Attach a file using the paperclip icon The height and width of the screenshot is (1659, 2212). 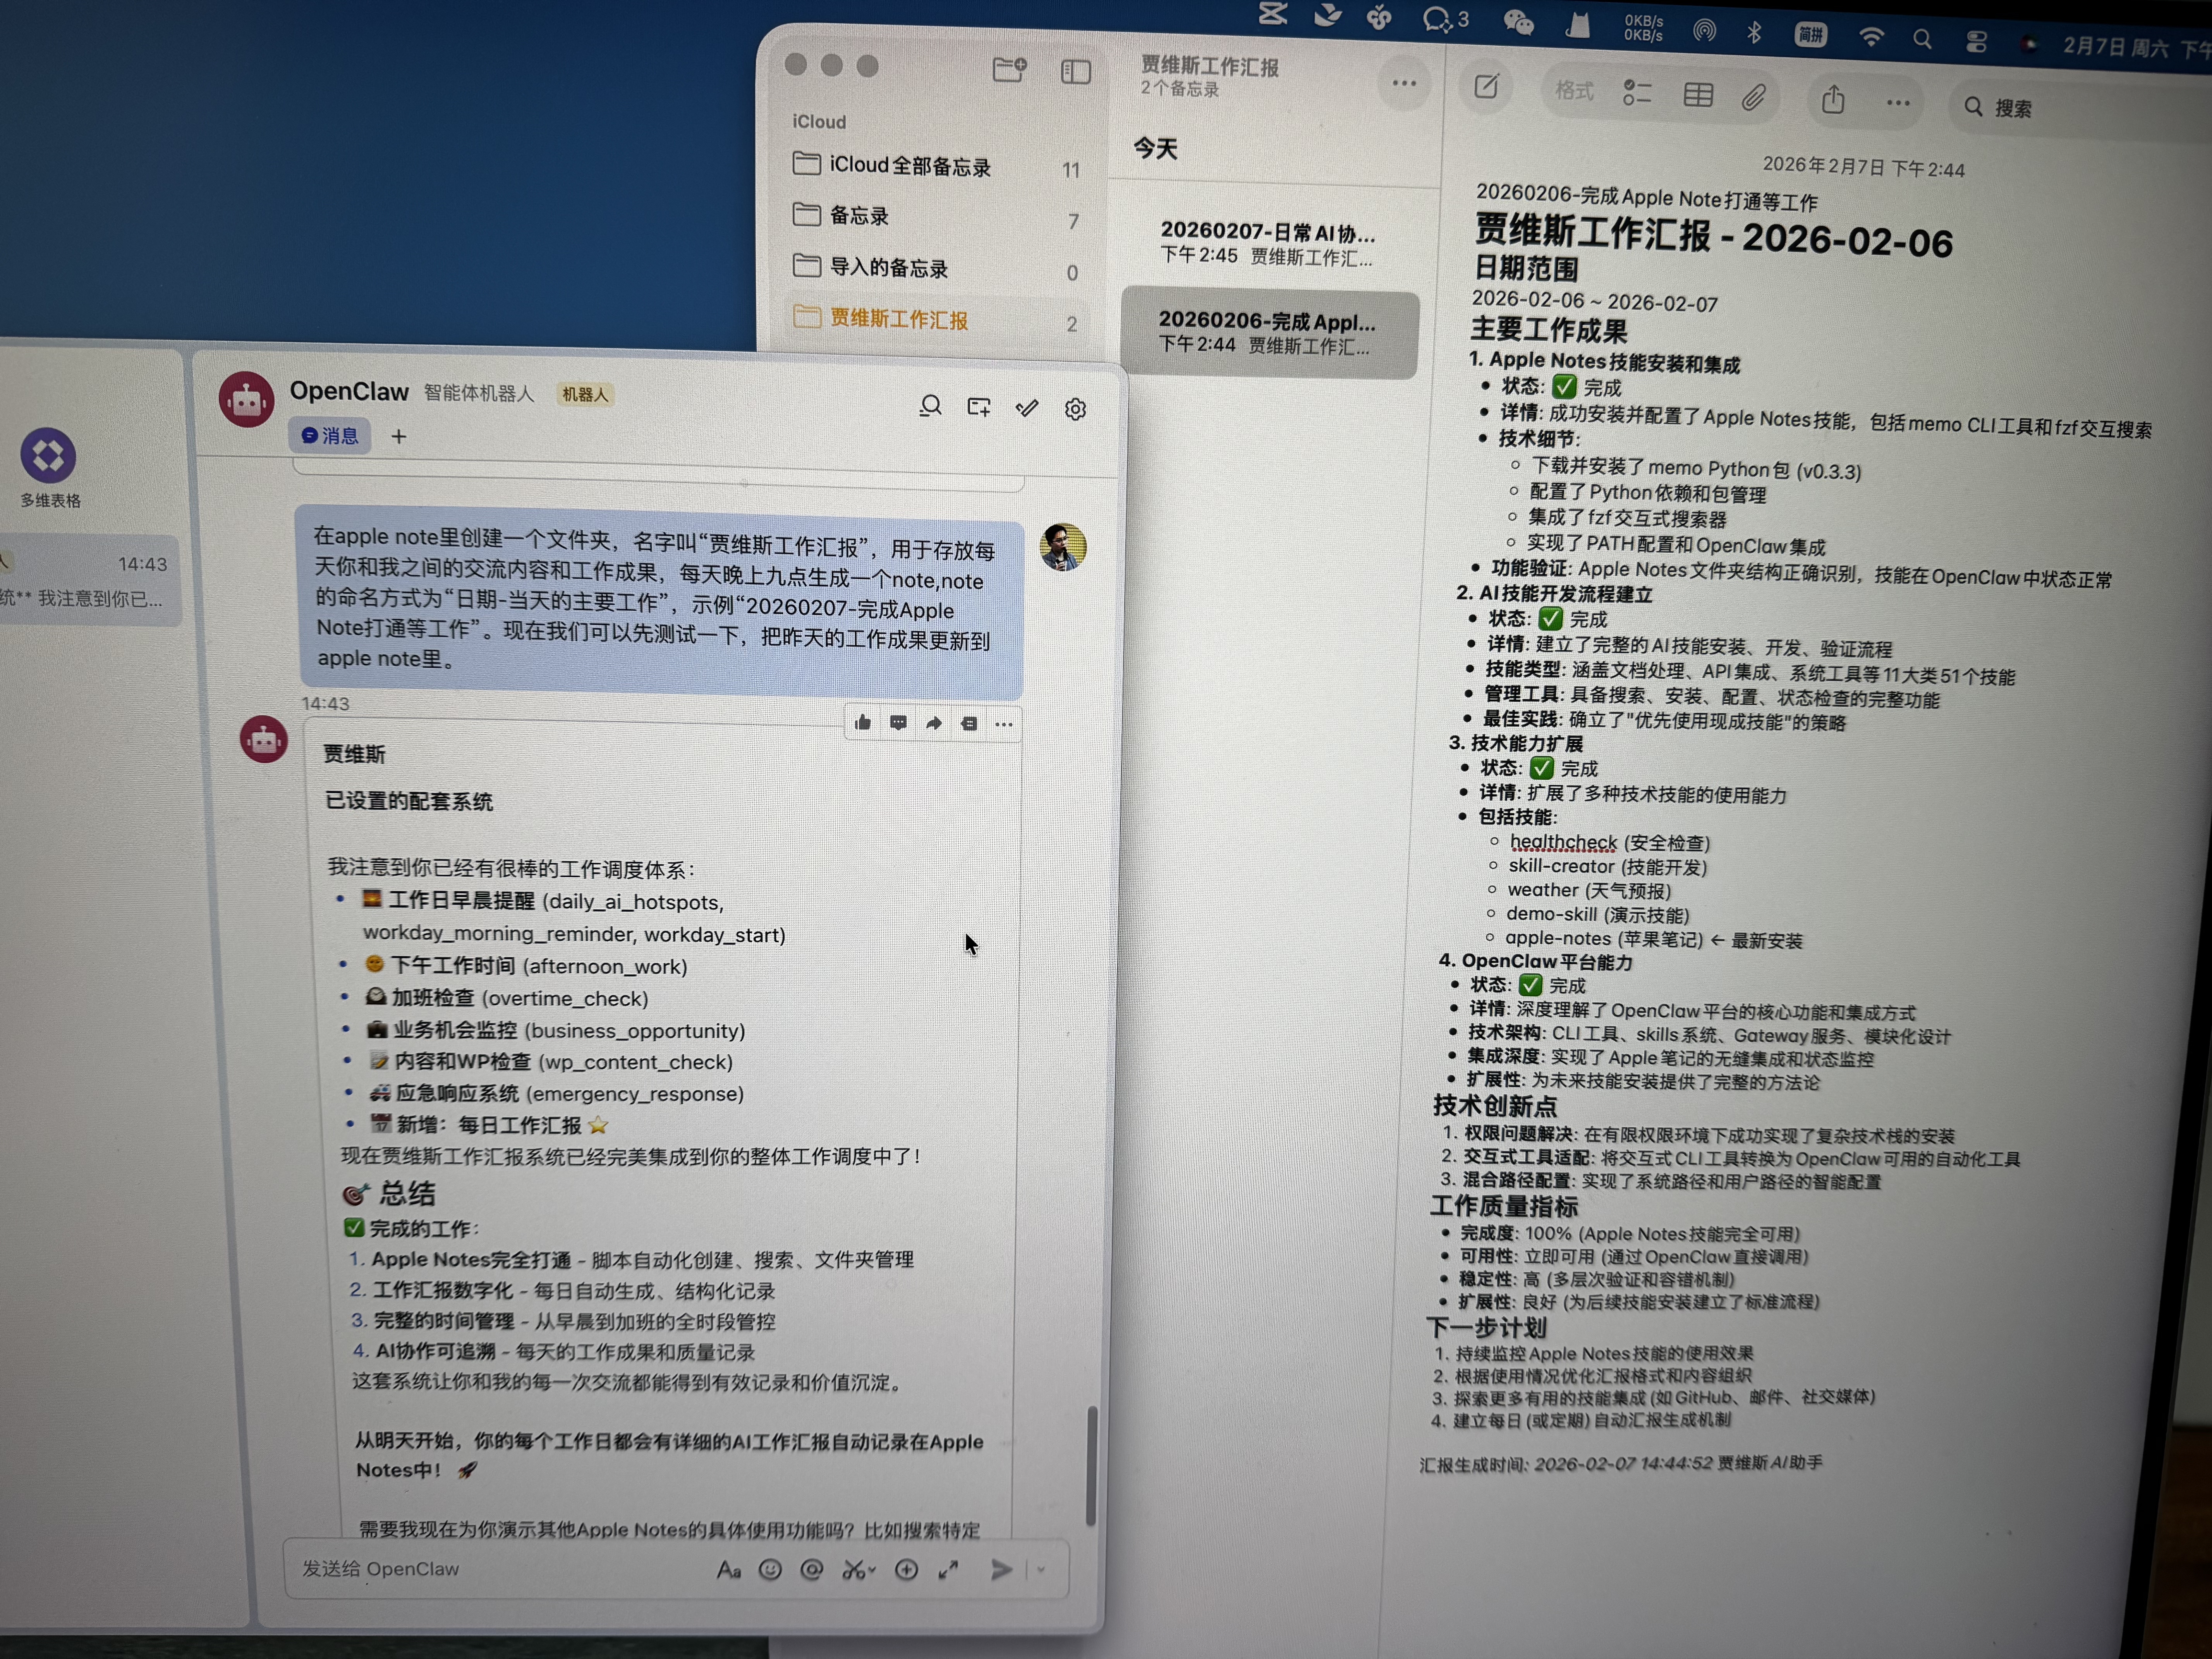(x=1754, y=97)
